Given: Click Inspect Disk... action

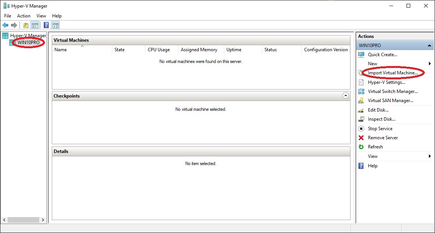Looking at the screenshot, I should [382, 119].
